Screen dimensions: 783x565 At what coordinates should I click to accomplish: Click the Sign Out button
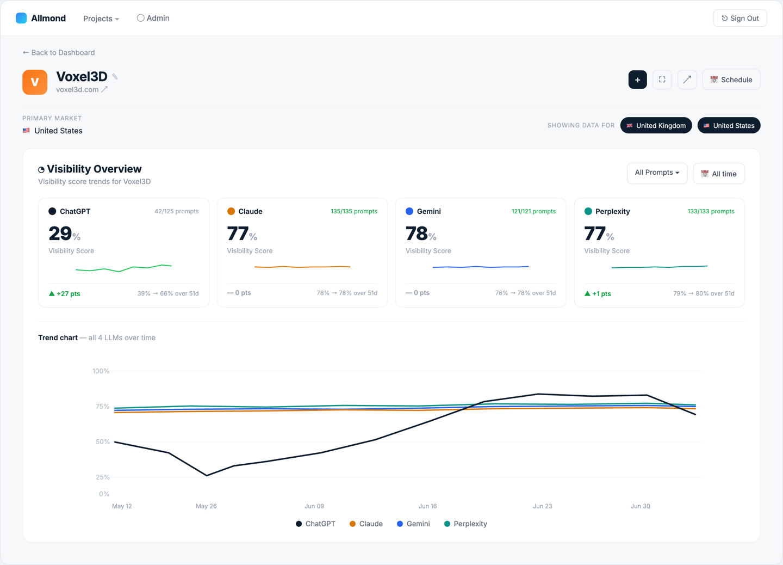[x=740, y=18]
